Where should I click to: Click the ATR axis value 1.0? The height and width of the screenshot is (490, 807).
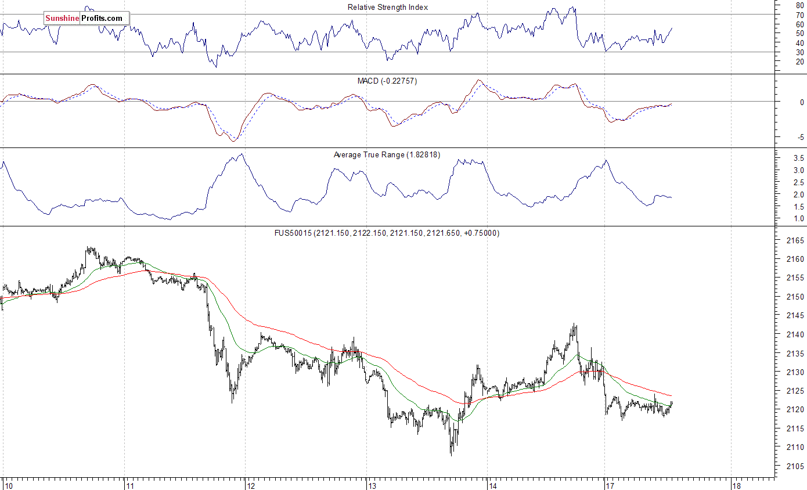798,219
